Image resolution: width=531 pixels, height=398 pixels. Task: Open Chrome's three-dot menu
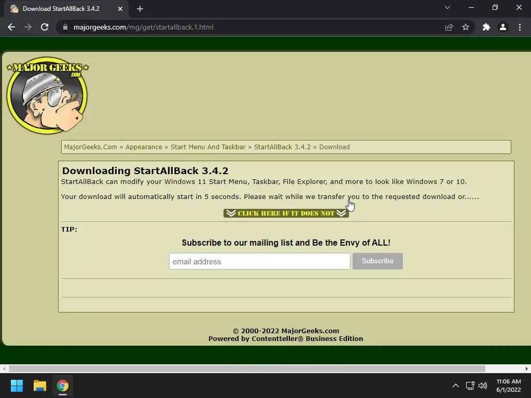(520, 27)
